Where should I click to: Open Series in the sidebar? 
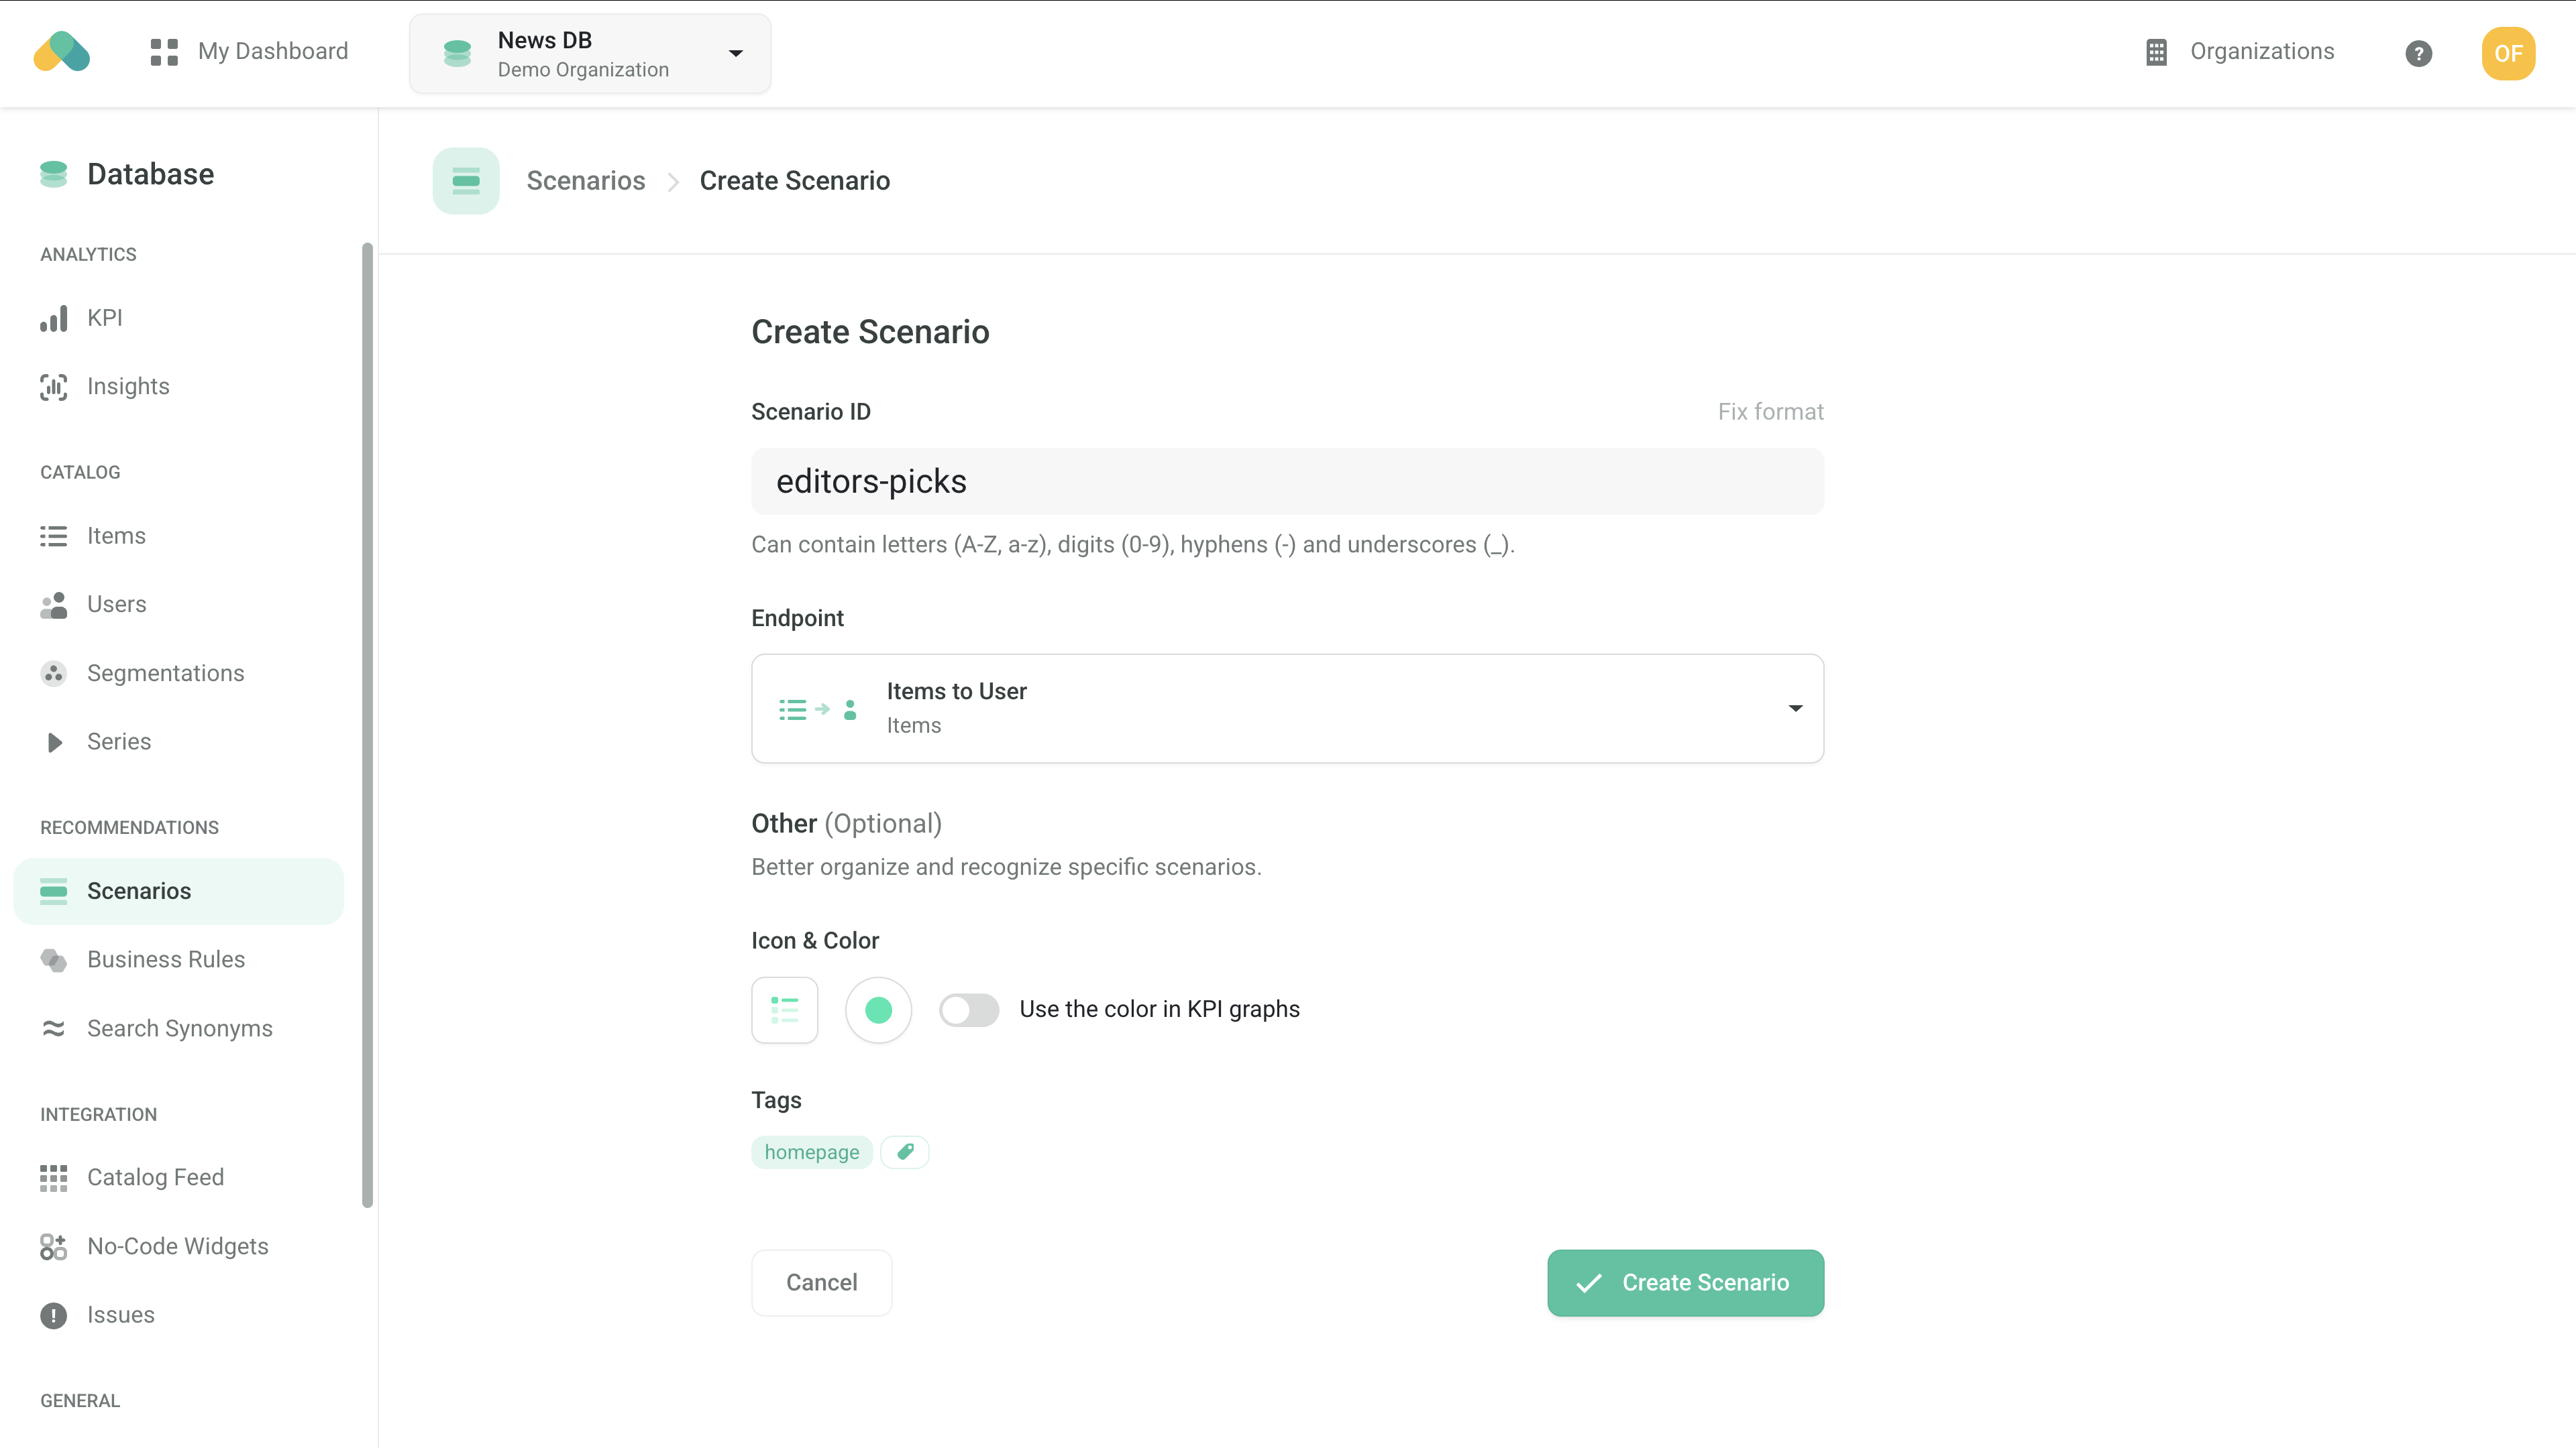click(x=119, y=741)
